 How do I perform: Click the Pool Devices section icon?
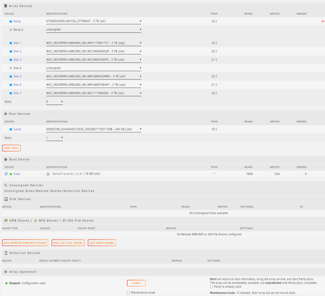tap(6, 114)
